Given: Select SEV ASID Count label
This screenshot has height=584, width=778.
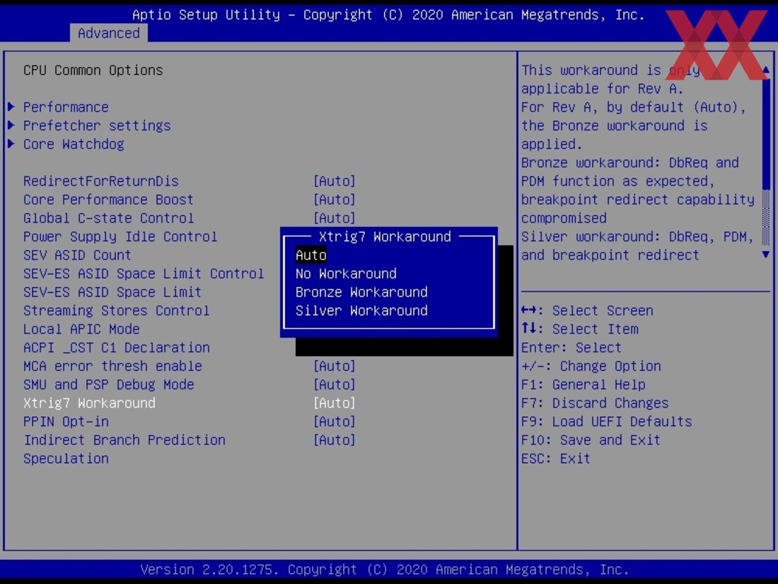Looking at the screenshot, I should (x=77, y=255).
